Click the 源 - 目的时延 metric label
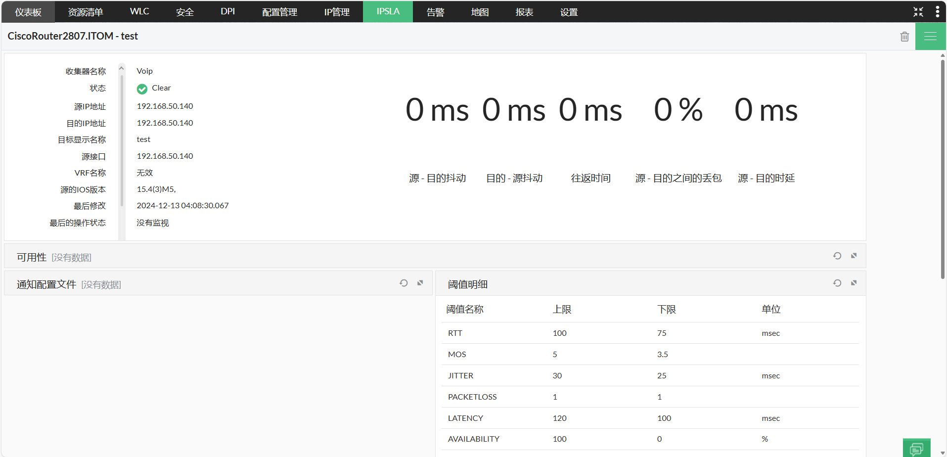Screen dimensions: 947x457 766,178
